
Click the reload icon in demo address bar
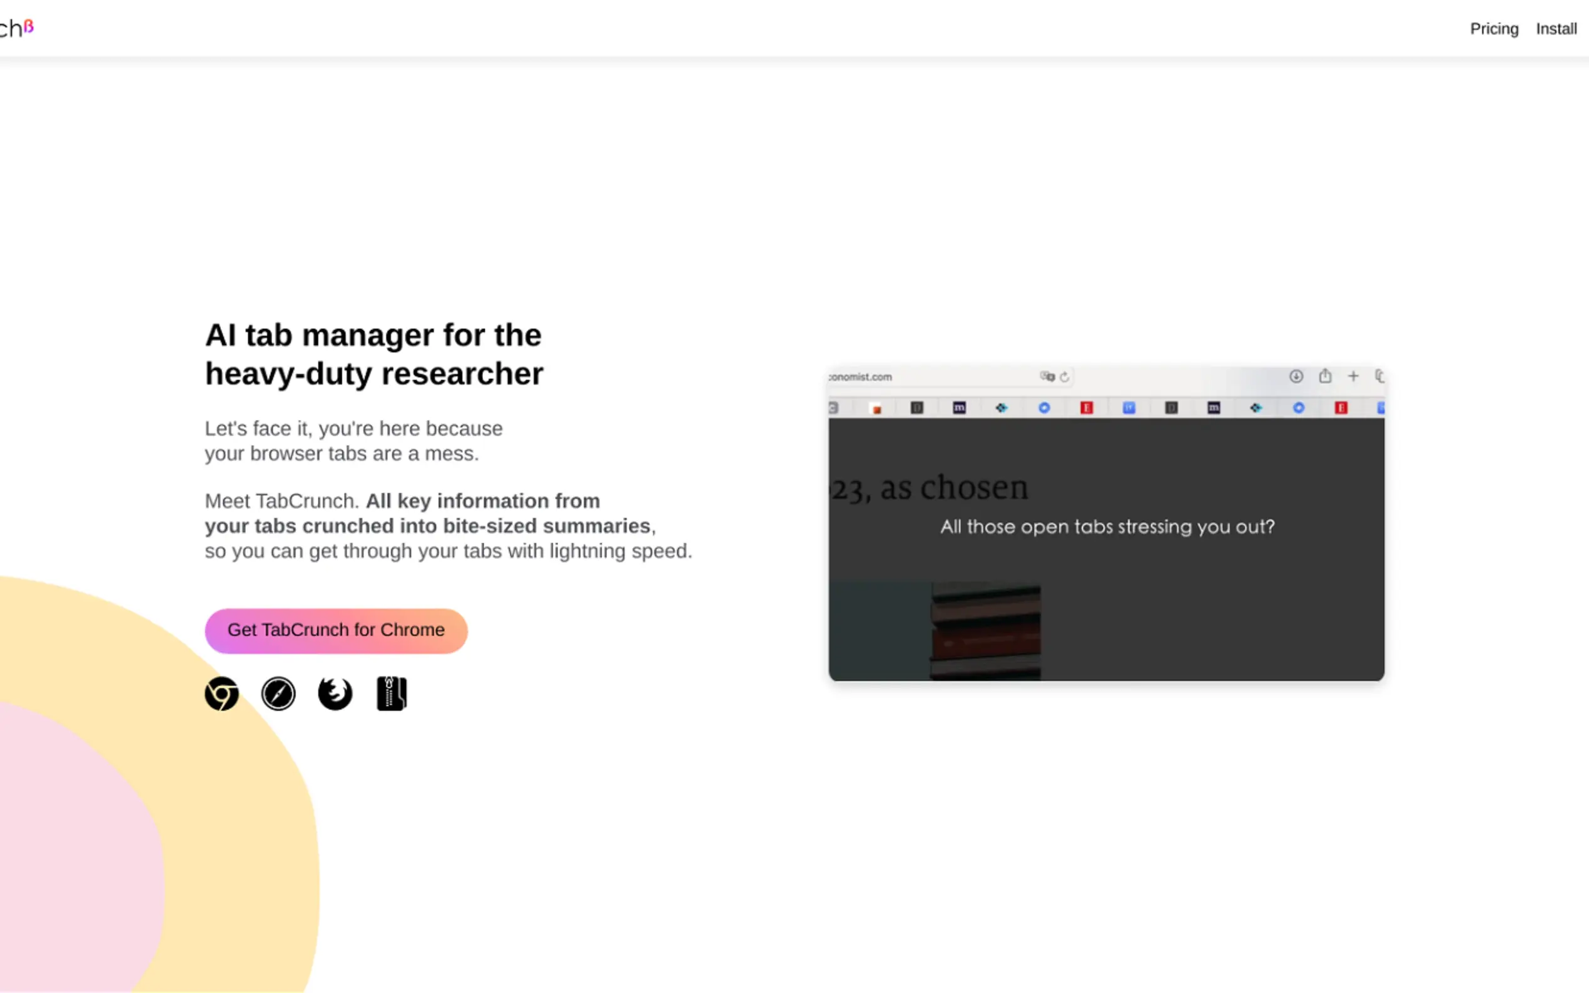[1065, 377]
